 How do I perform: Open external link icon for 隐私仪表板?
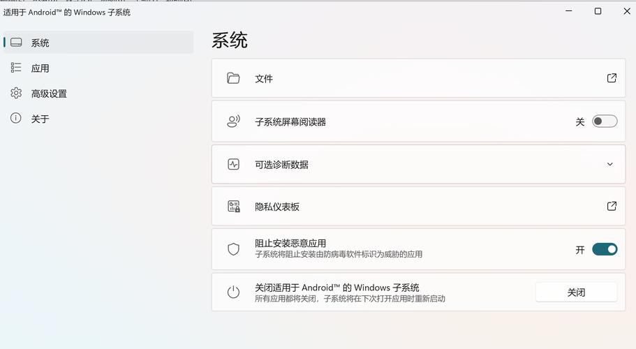click(x=612, y=206)
